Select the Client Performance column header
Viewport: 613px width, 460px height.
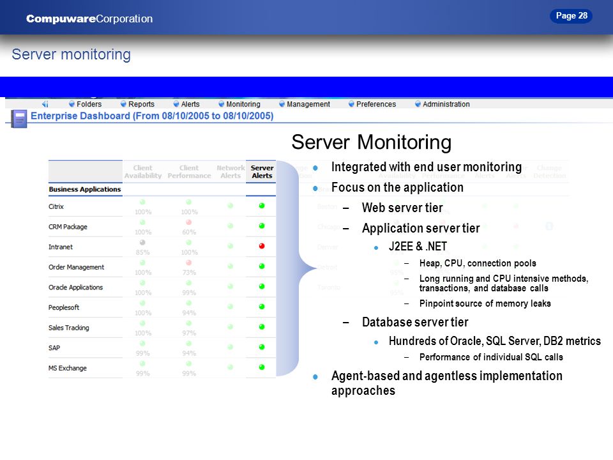(x=189, y=172)
